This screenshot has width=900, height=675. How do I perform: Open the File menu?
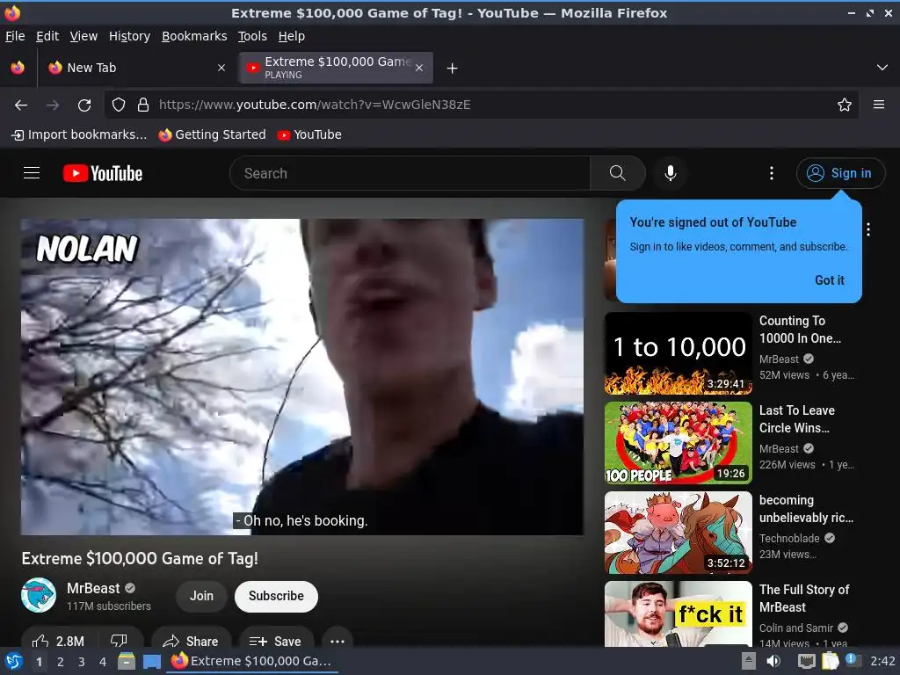15,36
